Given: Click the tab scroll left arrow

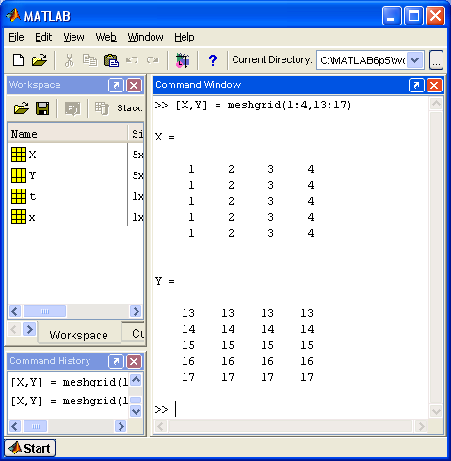Looking at the screenshot, I should (x=13, y=329).
